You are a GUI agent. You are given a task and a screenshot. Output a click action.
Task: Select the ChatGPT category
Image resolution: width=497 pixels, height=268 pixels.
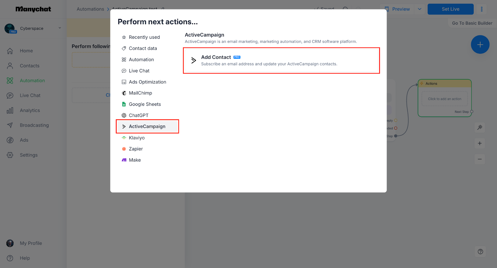[139, 115]
